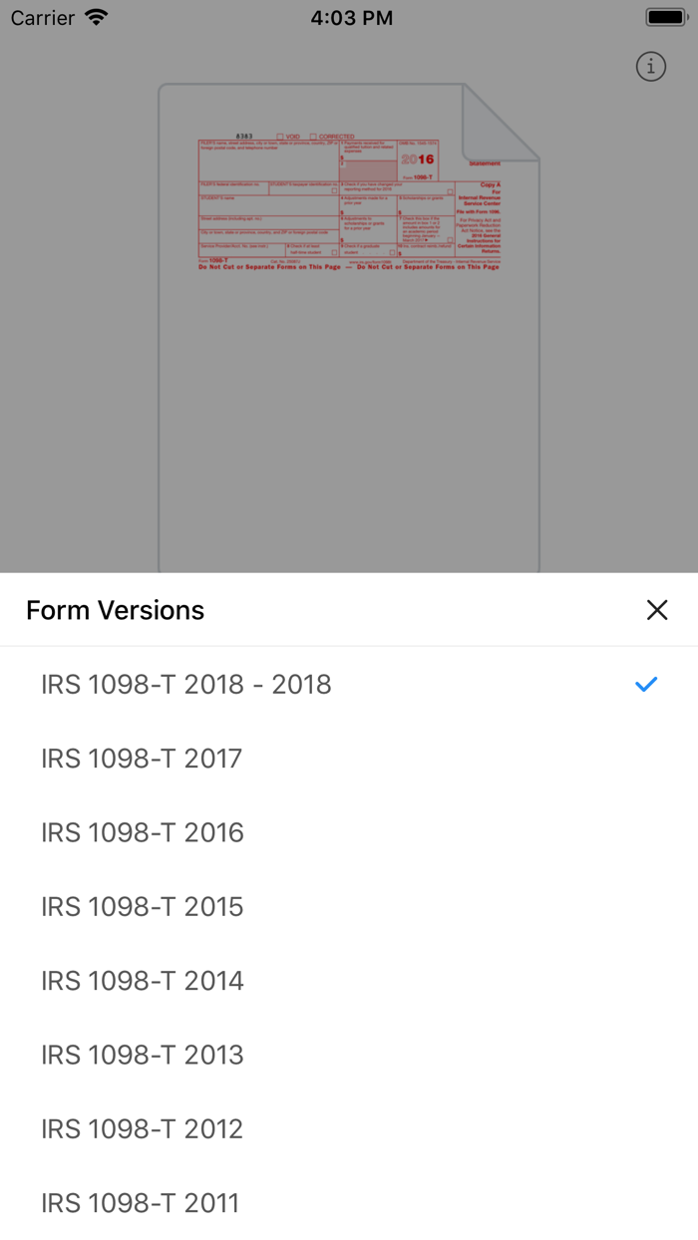Select IRS 1098-T 2015 version
Screen dimensions: 698x1240
(142, 907)
